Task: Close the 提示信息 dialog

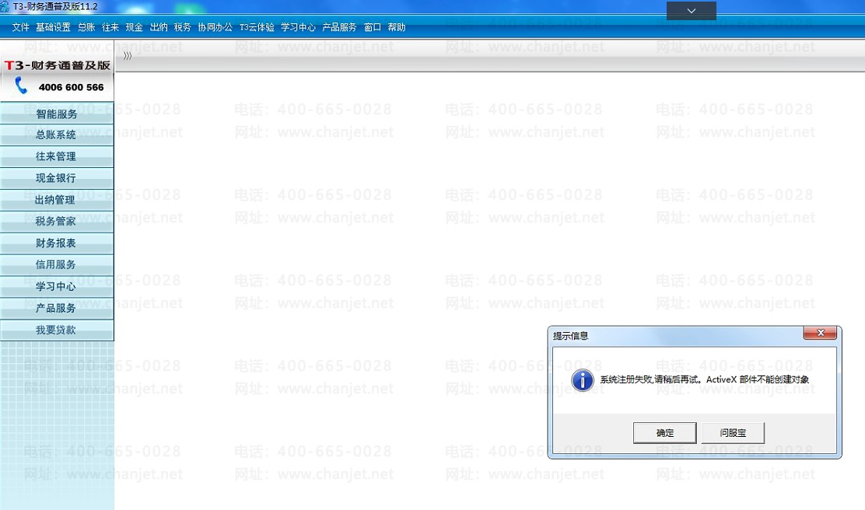Action: (x=820, y=333)
